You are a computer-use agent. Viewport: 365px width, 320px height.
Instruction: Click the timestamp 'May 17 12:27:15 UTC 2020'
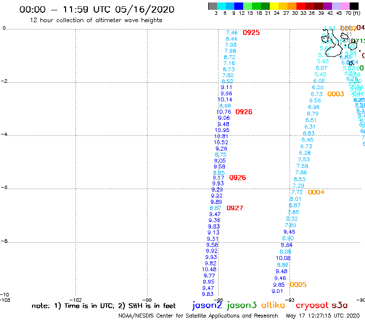point(323,316)
